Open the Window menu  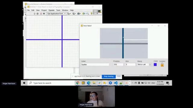coord(65,10)
